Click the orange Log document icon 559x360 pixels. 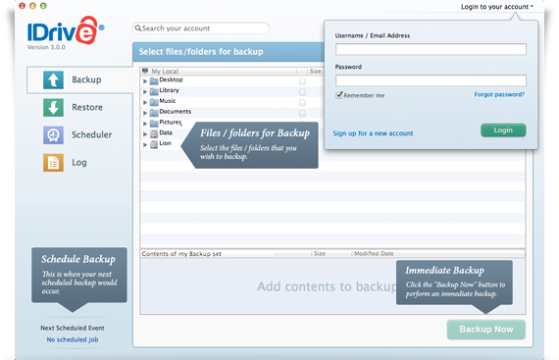point(54,163)
